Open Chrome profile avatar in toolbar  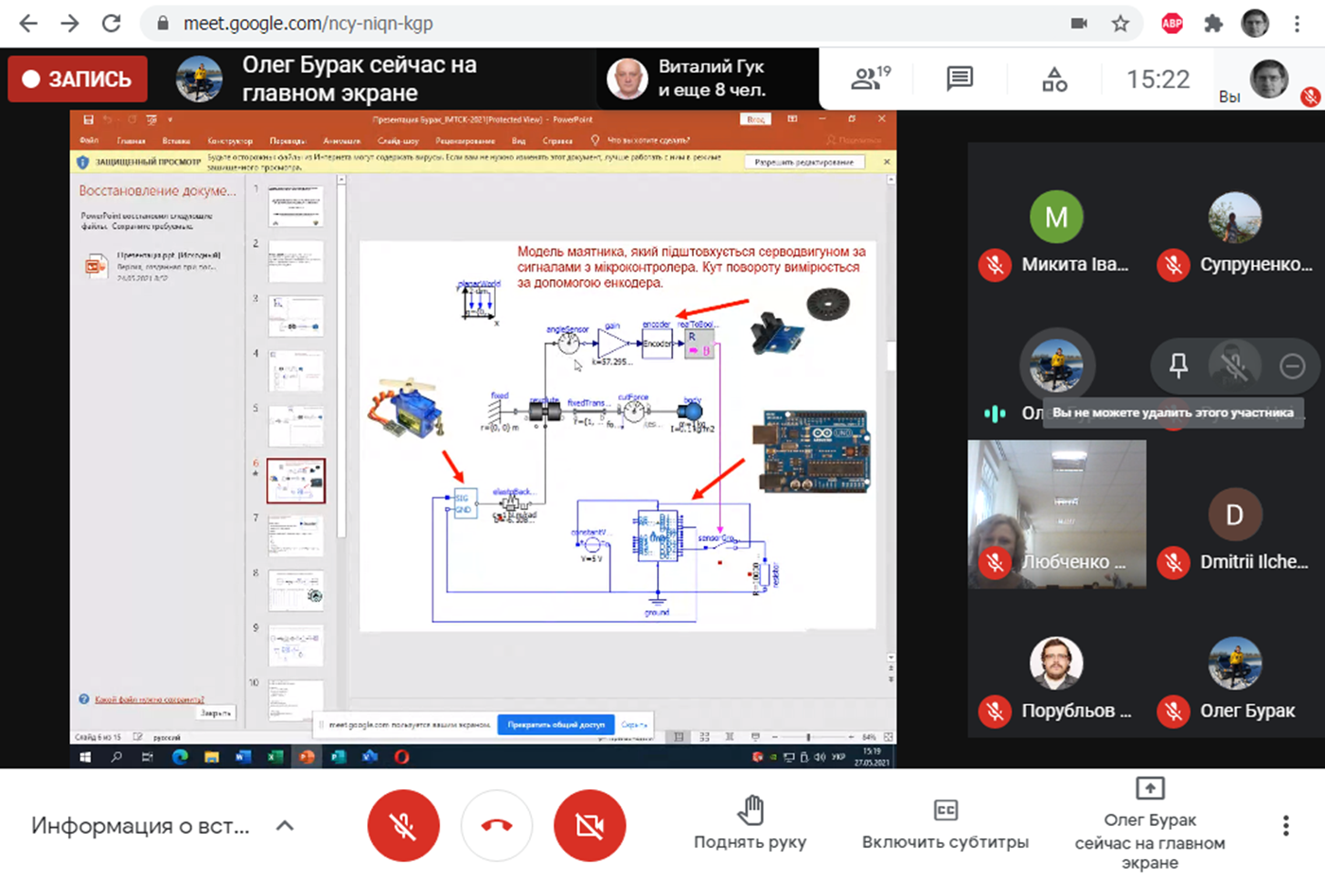tap(1255, 24)
